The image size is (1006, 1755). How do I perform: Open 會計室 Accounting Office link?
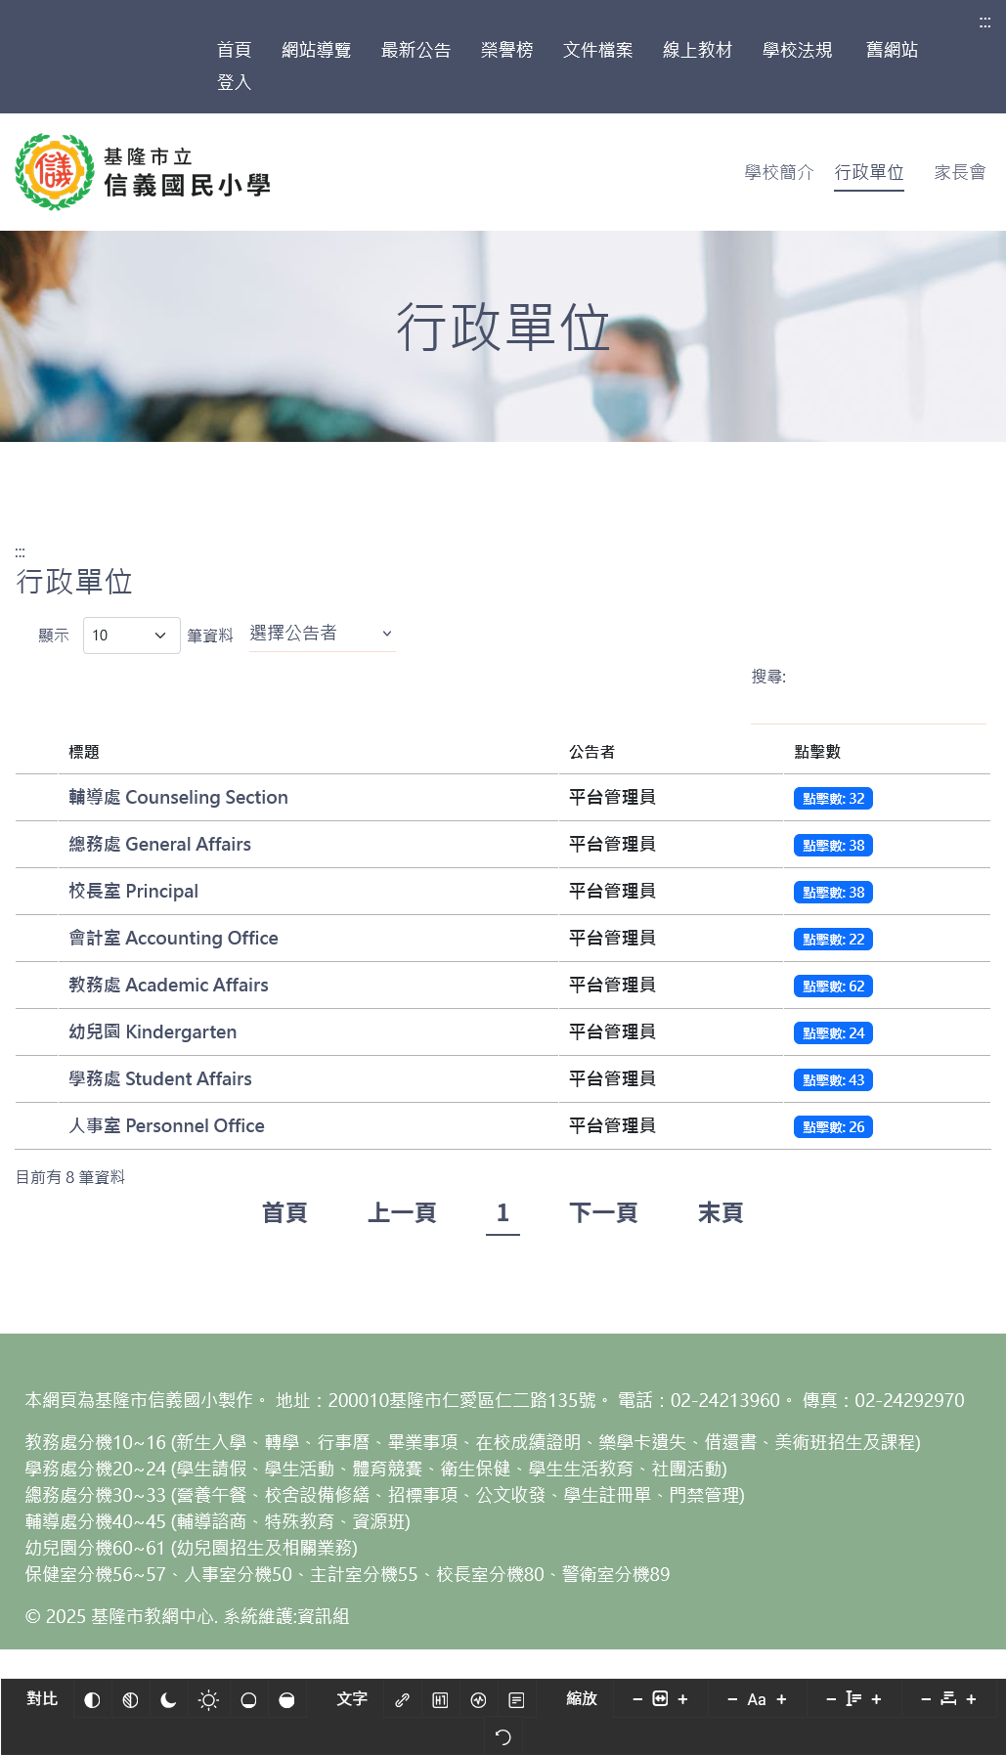tap(173, 939)
